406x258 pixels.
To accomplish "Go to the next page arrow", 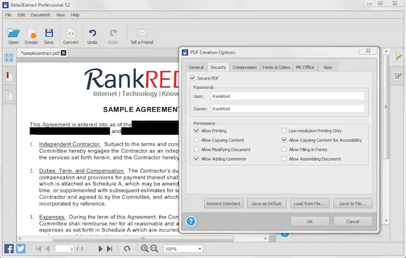I will tap(101, 249).
